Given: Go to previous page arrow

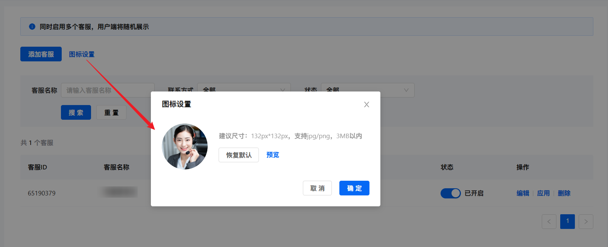Looking at the screenshot, I should coord(549,222).
